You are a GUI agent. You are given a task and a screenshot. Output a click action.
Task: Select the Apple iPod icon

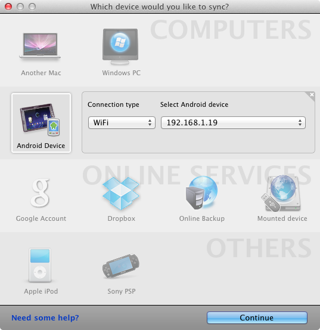pos(40,265)
